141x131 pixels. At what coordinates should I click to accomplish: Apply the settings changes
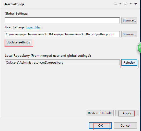[x=127, y=113]
